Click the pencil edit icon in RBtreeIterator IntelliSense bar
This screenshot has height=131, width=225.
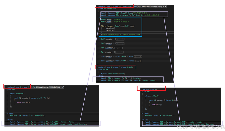coord(166,7)
